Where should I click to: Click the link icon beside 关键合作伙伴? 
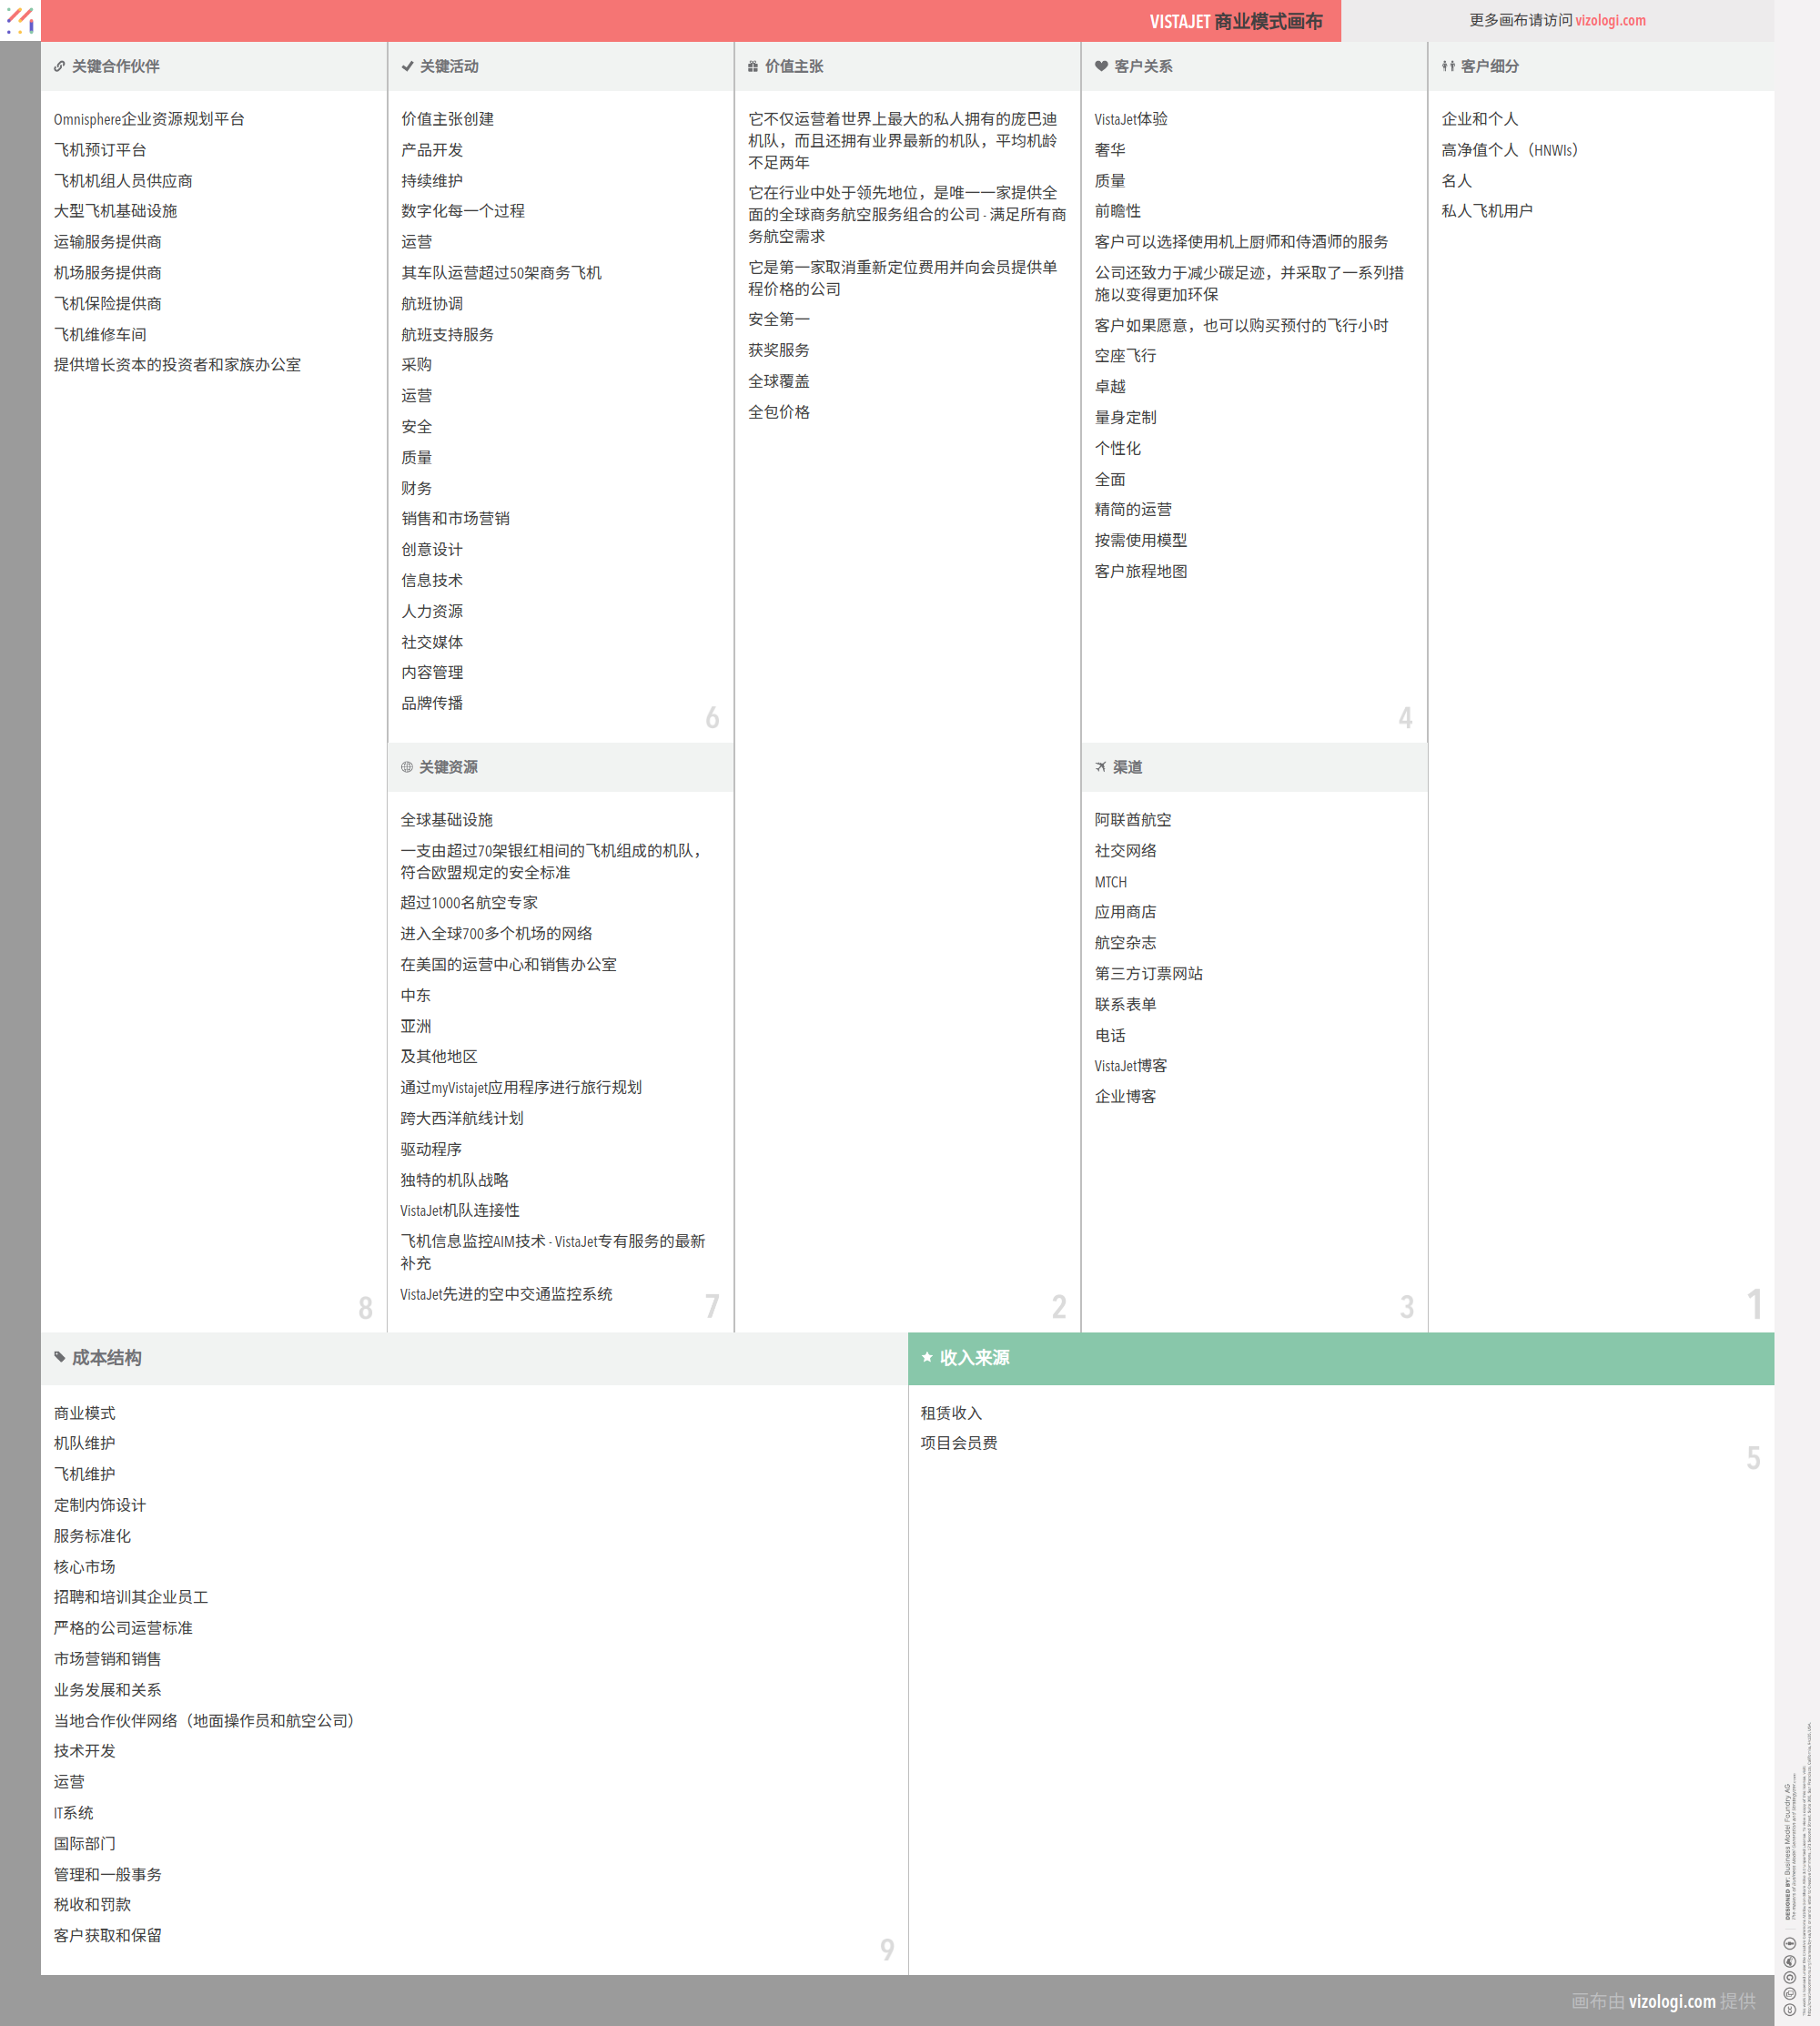pyautogui.click(x=59, y=67)
